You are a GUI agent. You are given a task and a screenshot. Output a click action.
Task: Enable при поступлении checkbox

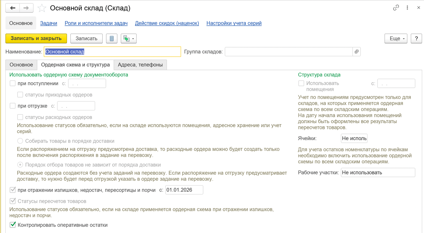(x=13, y=83)
